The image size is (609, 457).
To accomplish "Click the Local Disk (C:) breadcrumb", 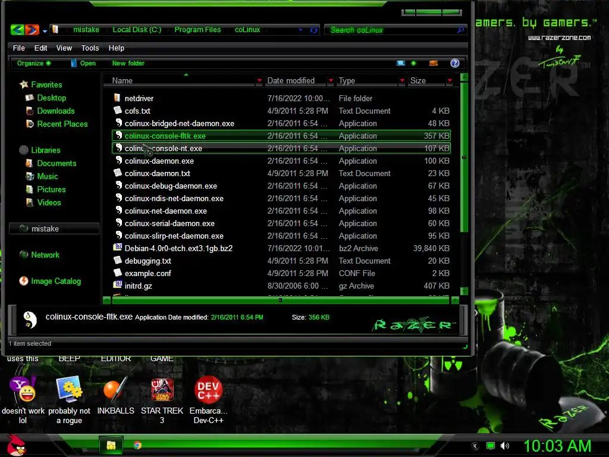I will pos(137,30).
